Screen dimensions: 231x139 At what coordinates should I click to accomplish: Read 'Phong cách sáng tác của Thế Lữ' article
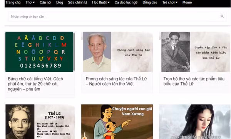[x=116, y=81]
